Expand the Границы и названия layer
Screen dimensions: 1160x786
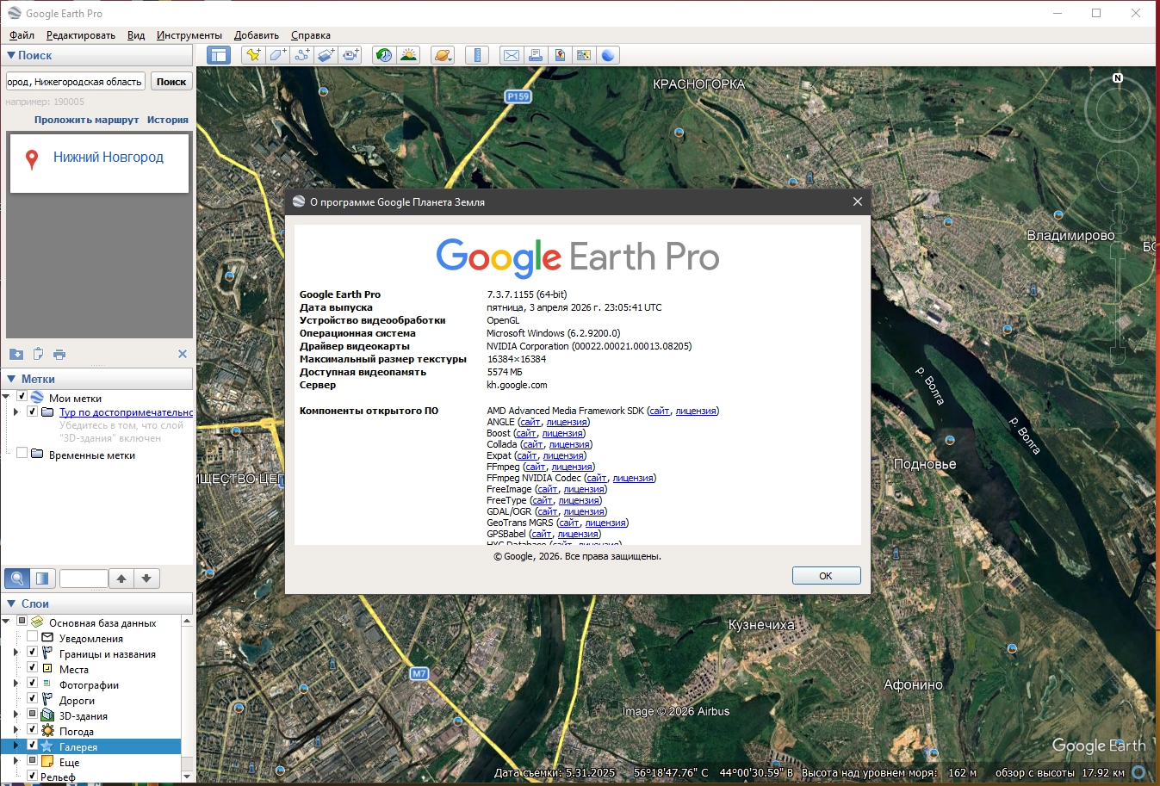(x=16, y=653)
